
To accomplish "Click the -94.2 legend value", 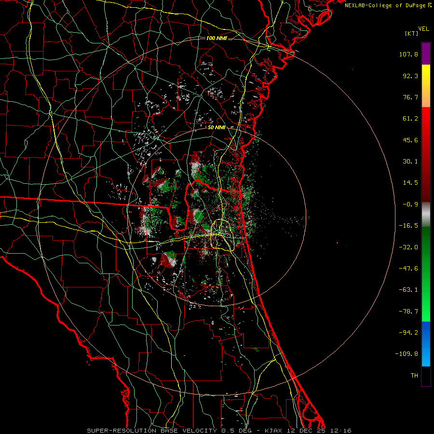I will (408, 333).
